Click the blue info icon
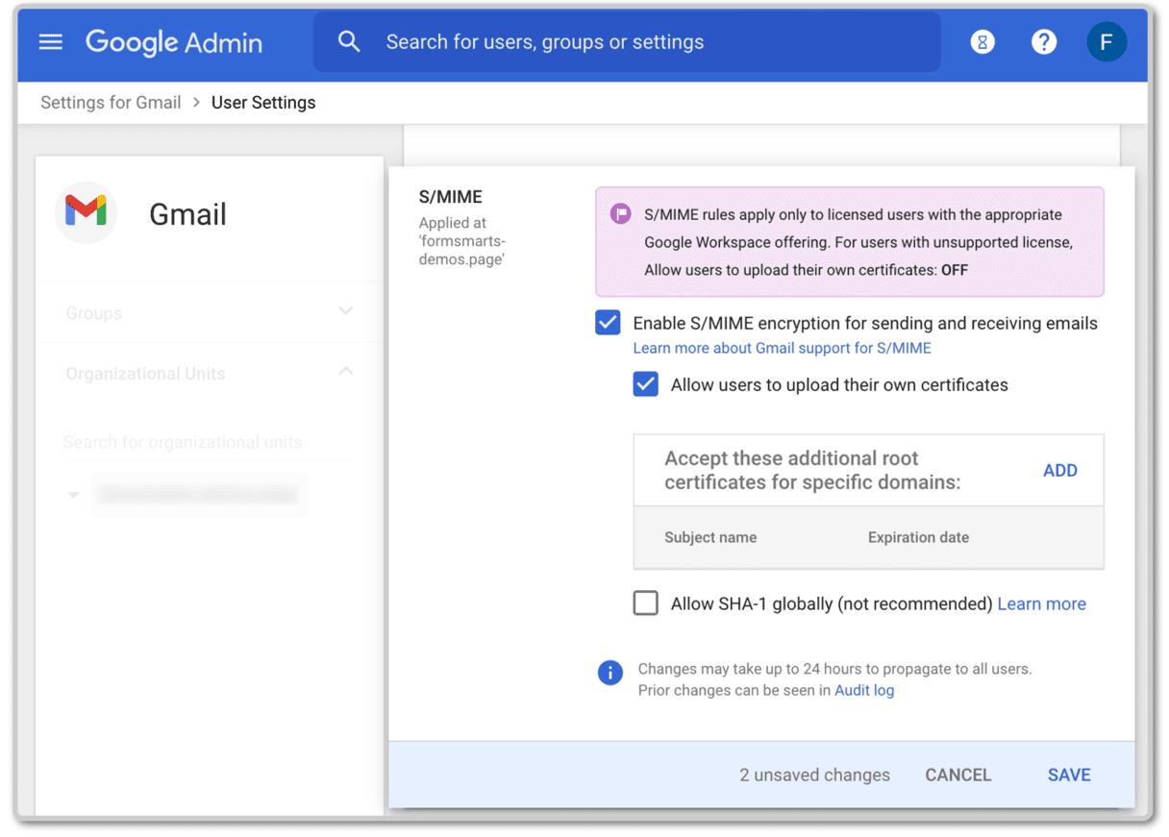 click(610, 673)
